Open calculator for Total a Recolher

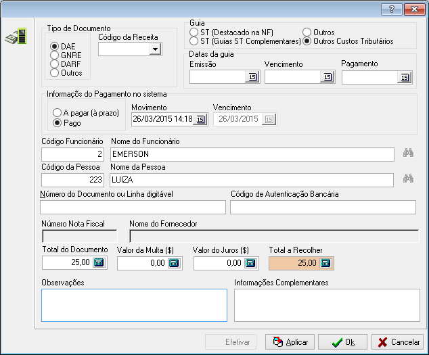(325, 263)
